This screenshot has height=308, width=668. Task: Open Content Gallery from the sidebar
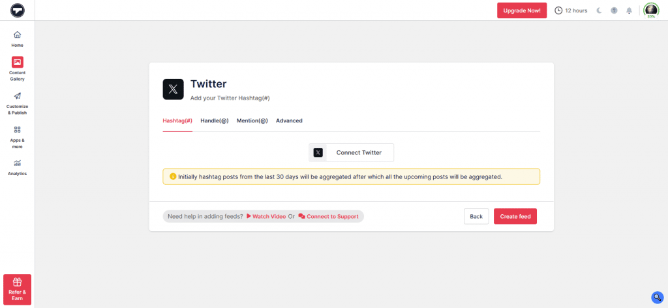[x=18, y=69]
